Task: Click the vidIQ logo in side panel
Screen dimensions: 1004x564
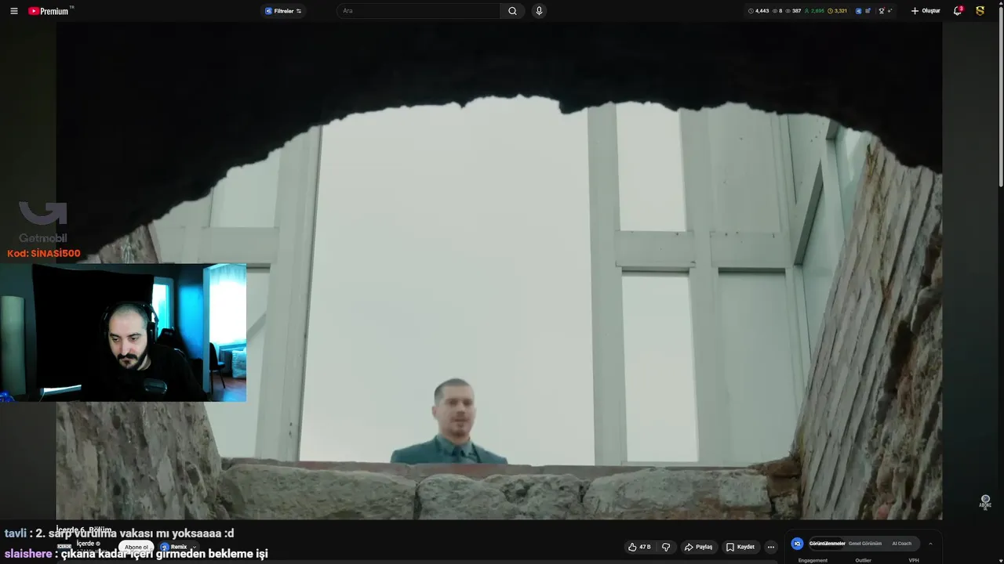Action: [798, 544]
